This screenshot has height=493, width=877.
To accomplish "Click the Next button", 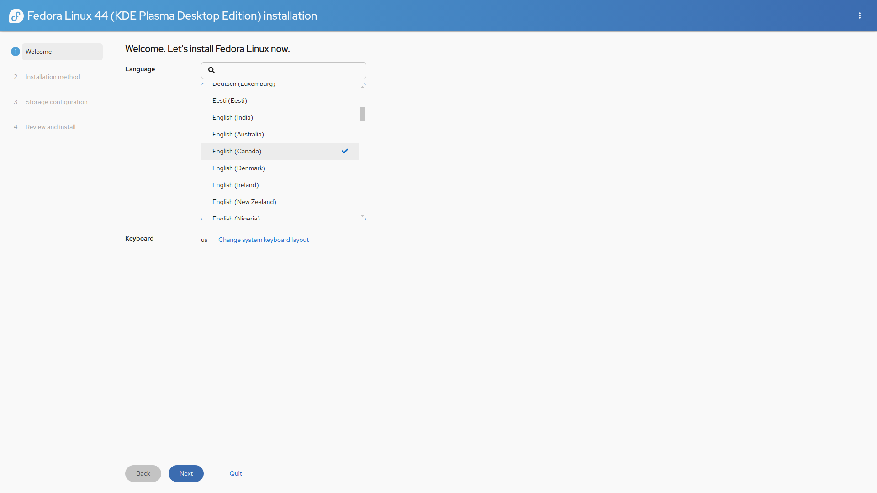I will tap(186, 473).
